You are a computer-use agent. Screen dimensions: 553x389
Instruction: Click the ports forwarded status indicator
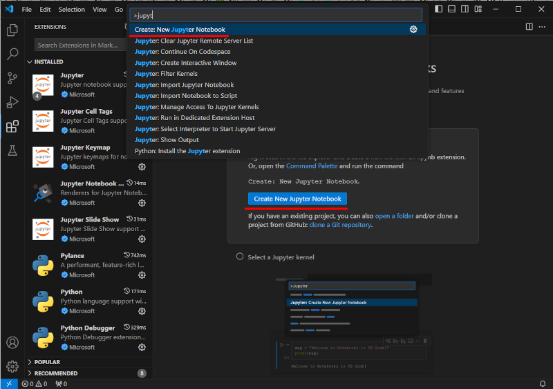(x=62, y=383)
